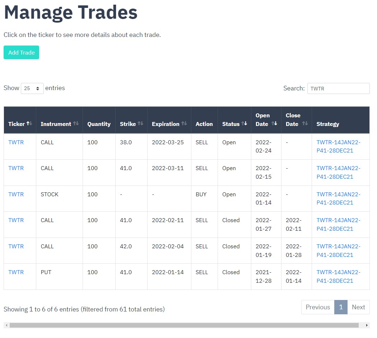Image resolution: width=377 pixels, height=338 pixels.
Task: Select the STOCK instrument cell
Action: point(59,199)
